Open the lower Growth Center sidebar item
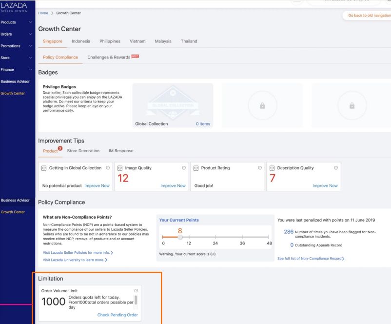Image resolution: width=391 pixels, height=324 pixels. [x=13, y=212]
